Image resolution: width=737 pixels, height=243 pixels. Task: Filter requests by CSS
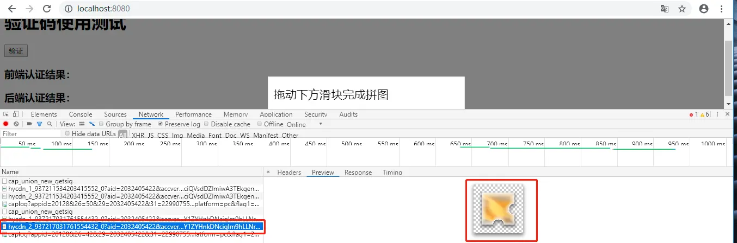click(163, 135)
